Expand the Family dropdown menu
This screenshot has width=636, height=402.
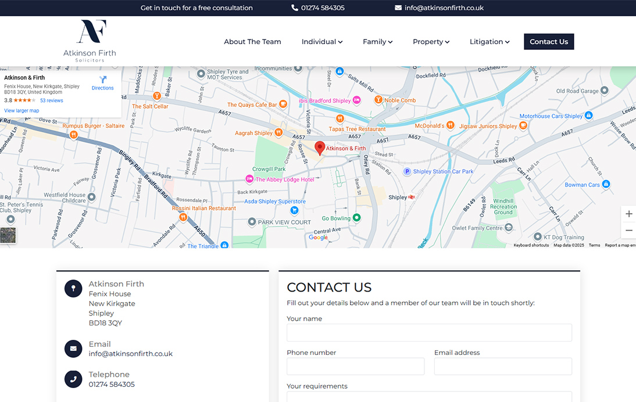[x=377, y=42]
